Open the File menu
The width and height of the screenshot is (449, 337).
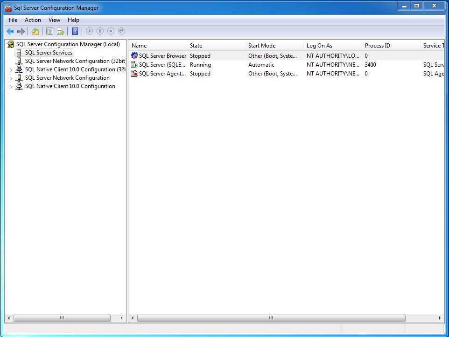[13, 20]
